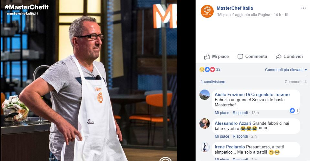Like Aiello's comment with Mi piace
Viewport: 310px width, 161px height.
pos(222,113)
